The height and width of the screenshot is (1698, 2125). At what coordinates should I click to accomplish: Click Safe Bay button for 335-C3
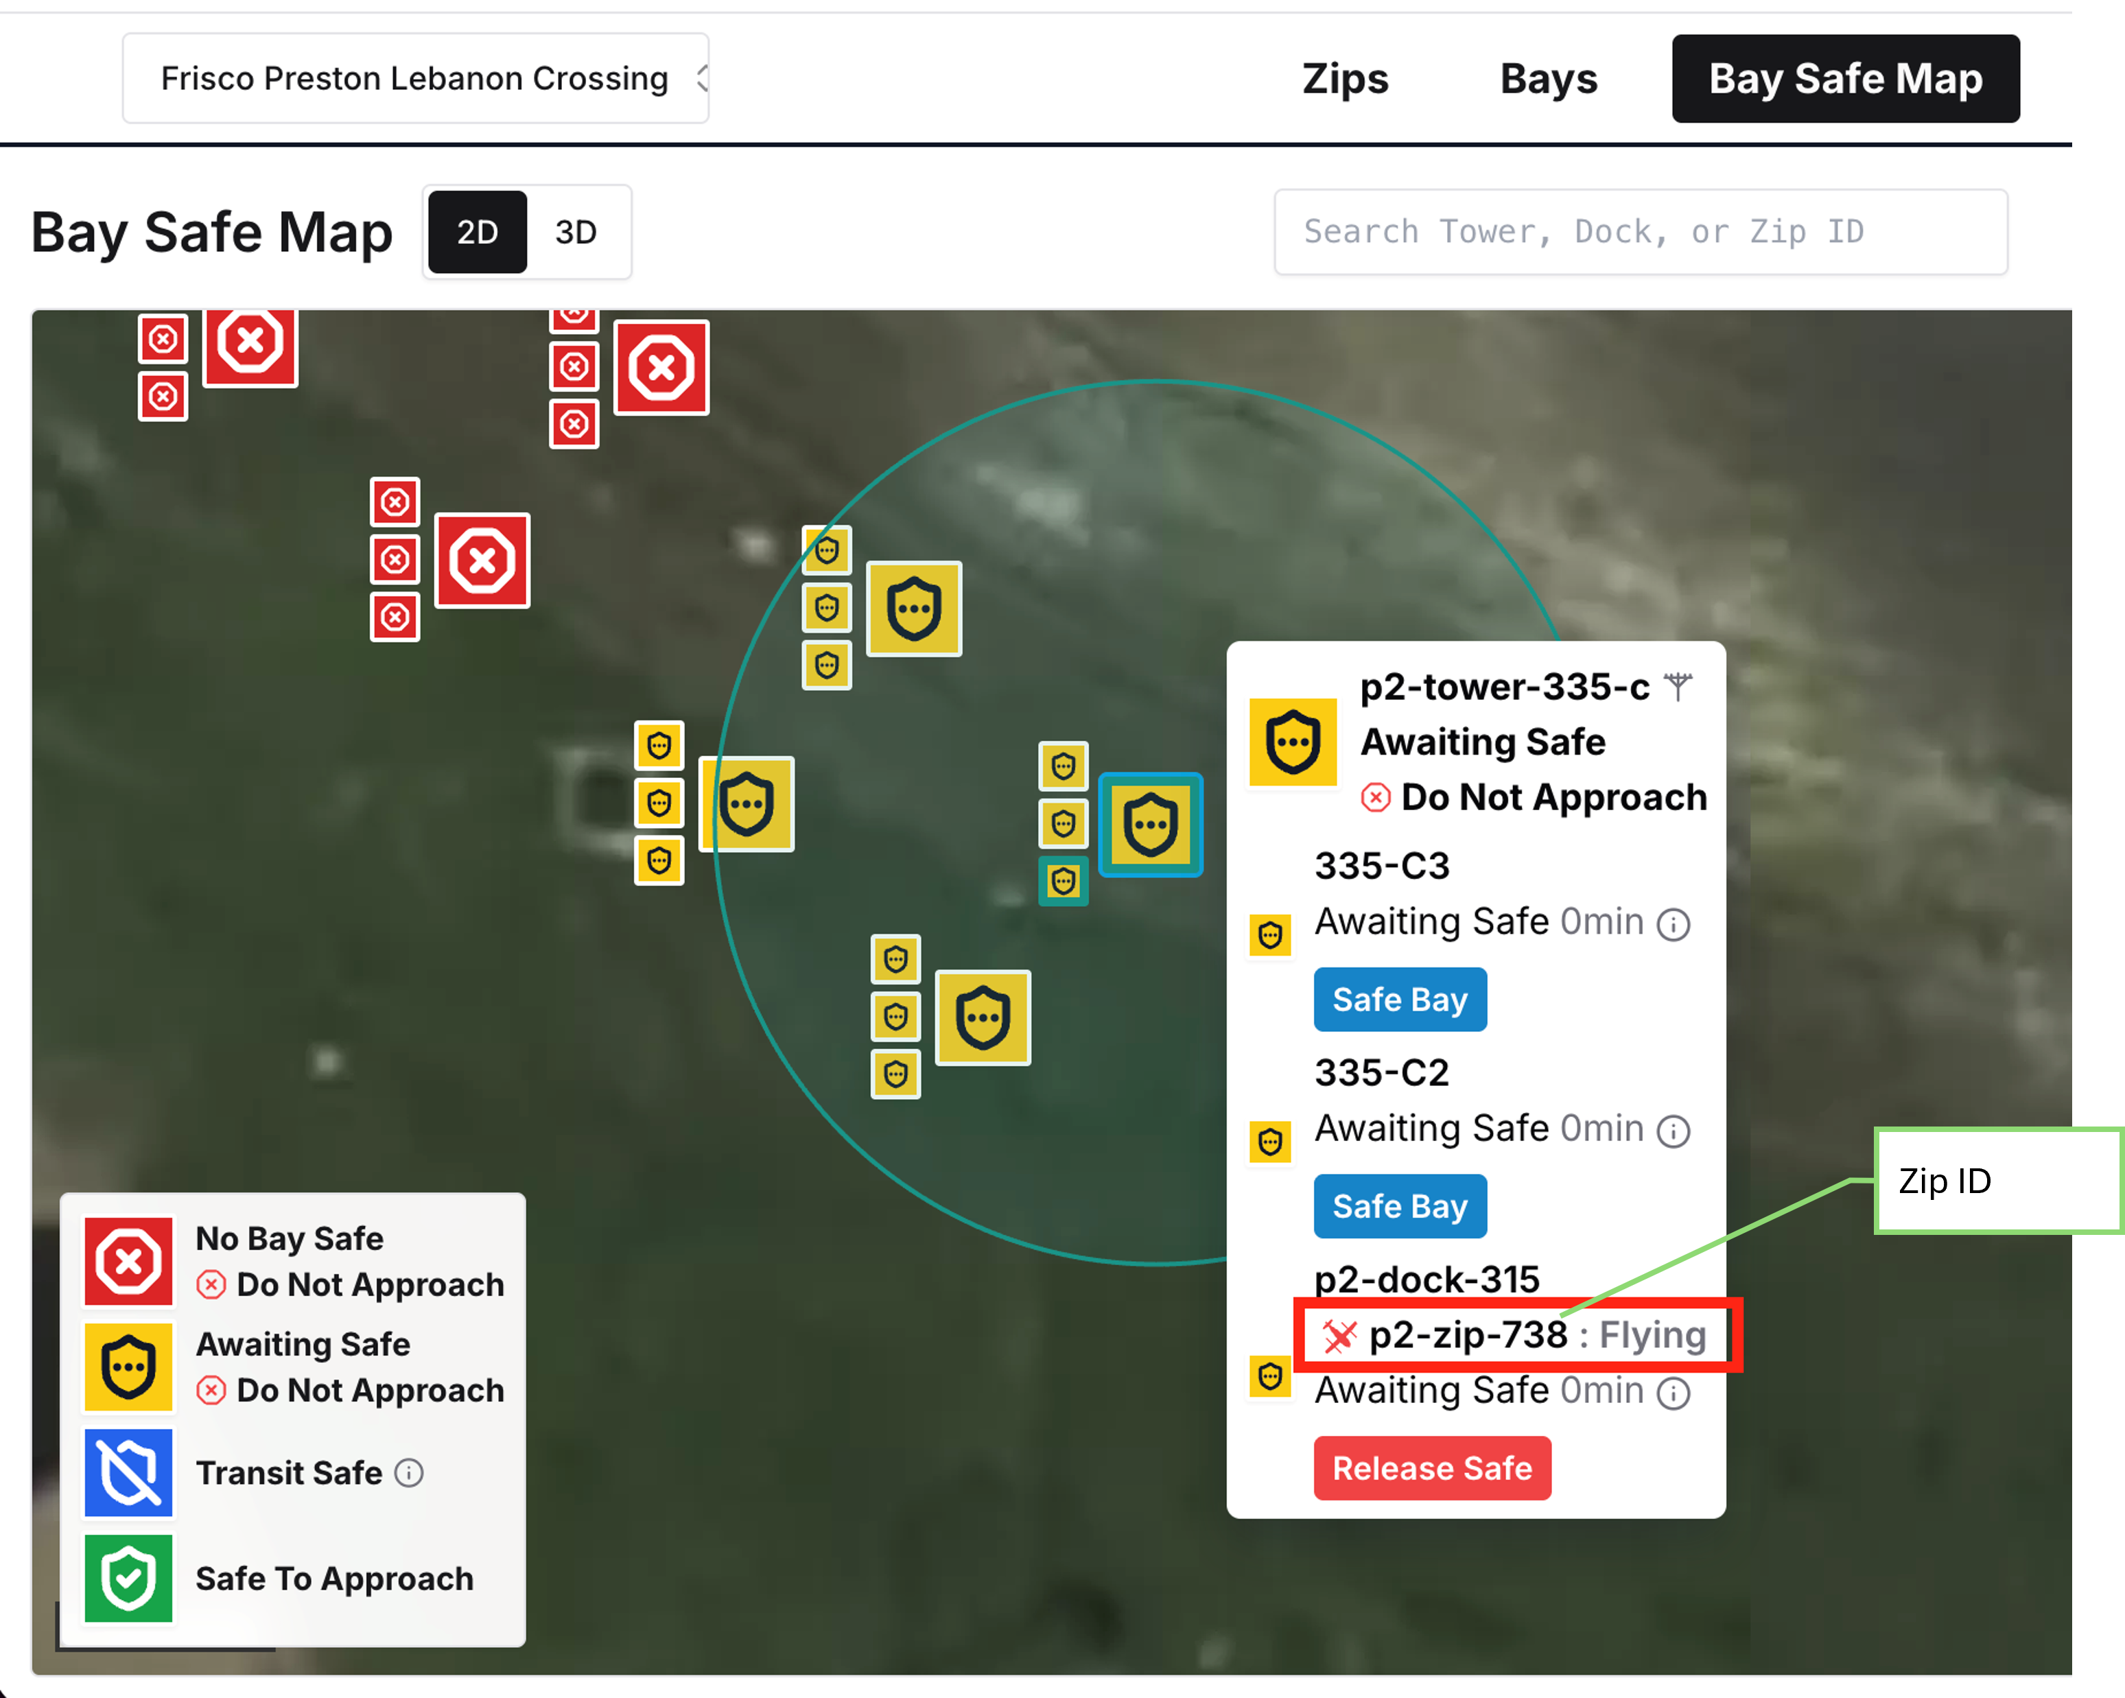(1400, 1000)
